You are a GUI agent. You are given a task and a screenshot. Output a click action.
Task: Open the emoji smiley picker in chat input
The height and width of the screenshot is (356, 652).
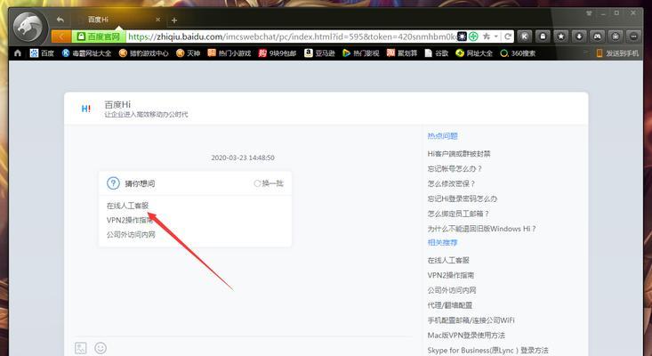[x=101, y=348]
